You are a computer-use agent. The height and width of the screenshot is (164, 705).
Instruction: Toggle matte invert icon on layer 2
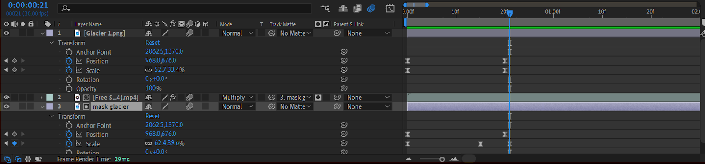pyautogui.click(x=318, y=98)
